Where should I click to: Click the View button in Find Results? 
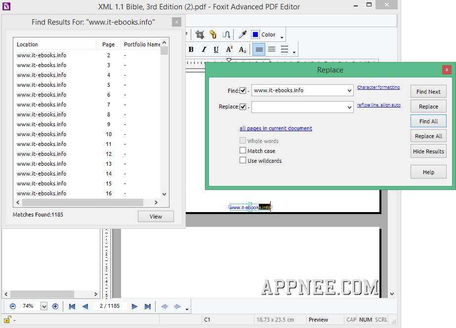(156, 217)
